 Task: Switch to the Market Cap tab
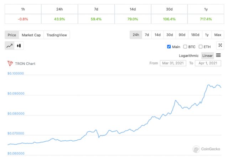click(x=31, y=35)
